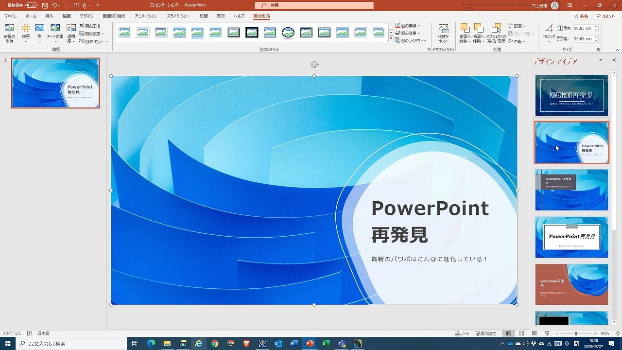Viewport: 622px width, 350px height.
Task: Open the ファイル tab
Action: [x=10, y=16]
